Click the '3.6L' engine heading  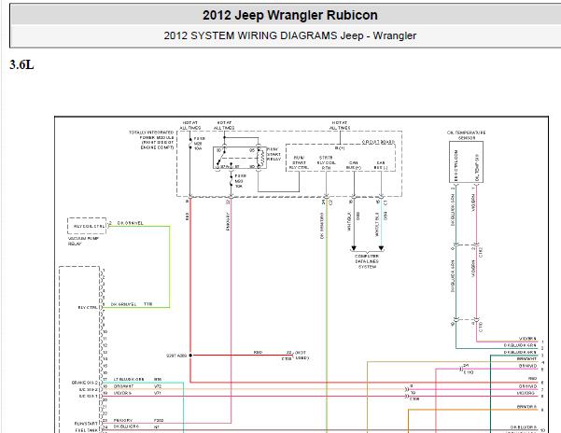[21, 65]
